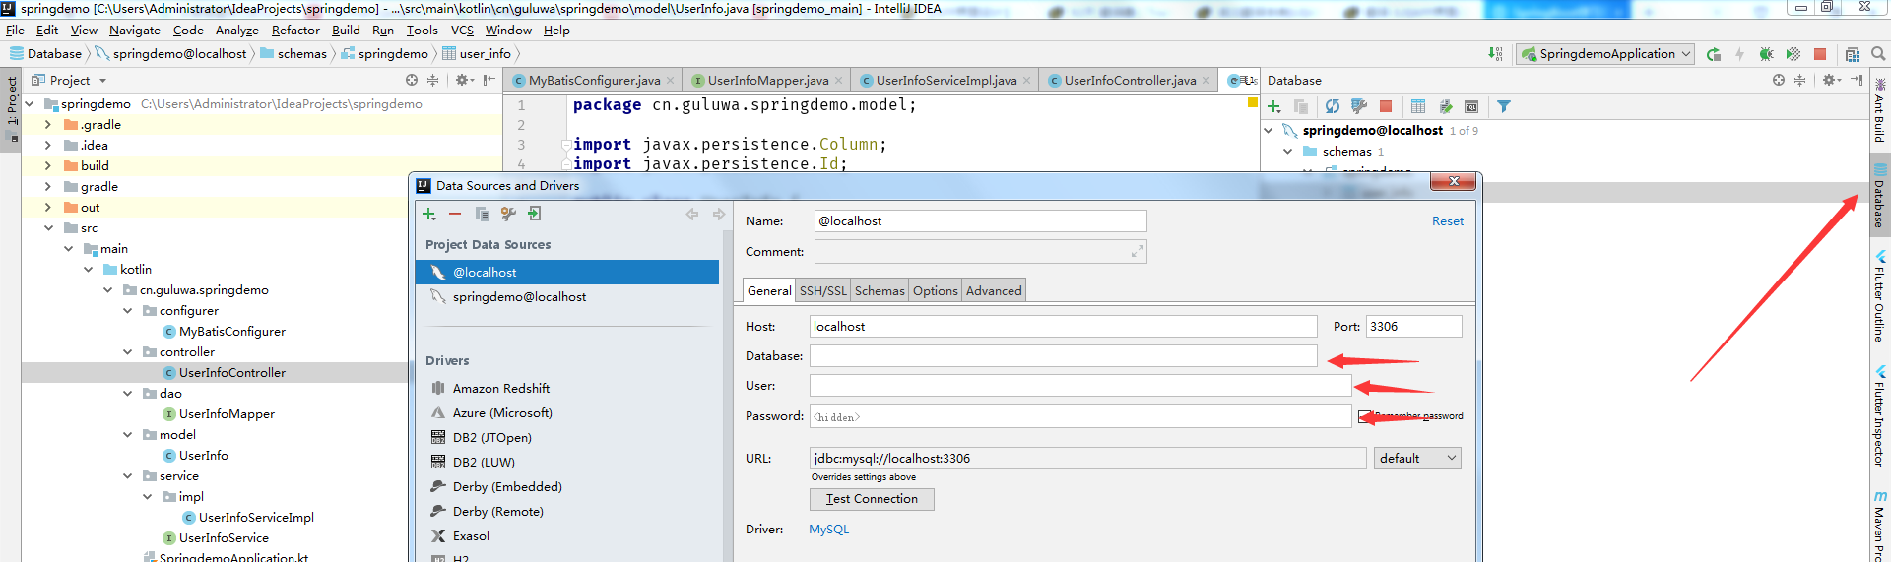Open the UserInfoController.java editor tab
The height and width of the screenshot is (562, 1891).
(x=1130, y=81)
